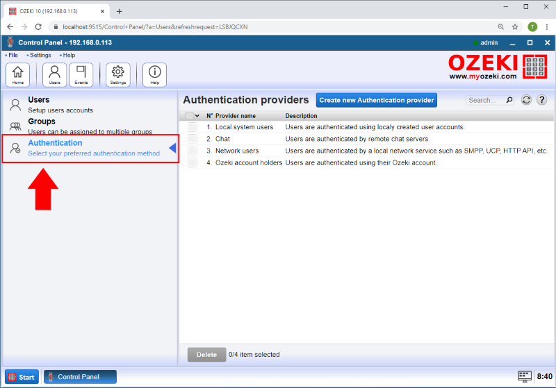
Task: Close the OZEKI 10 browser tab
Action: tap(102, 11)
